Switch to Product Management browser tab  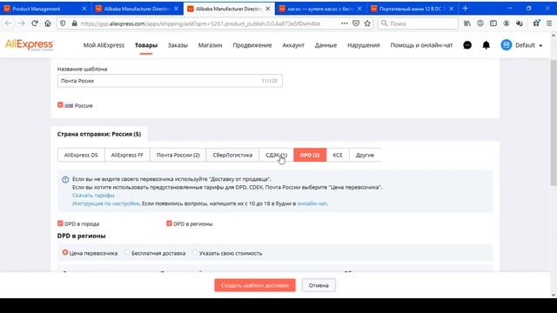point(45,9)
